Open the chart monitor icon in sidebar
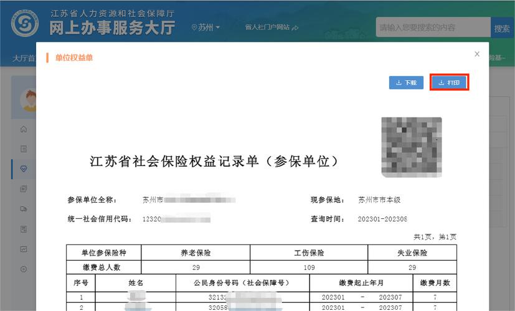This screenshot has width=515, height=311. coord(24,249)
